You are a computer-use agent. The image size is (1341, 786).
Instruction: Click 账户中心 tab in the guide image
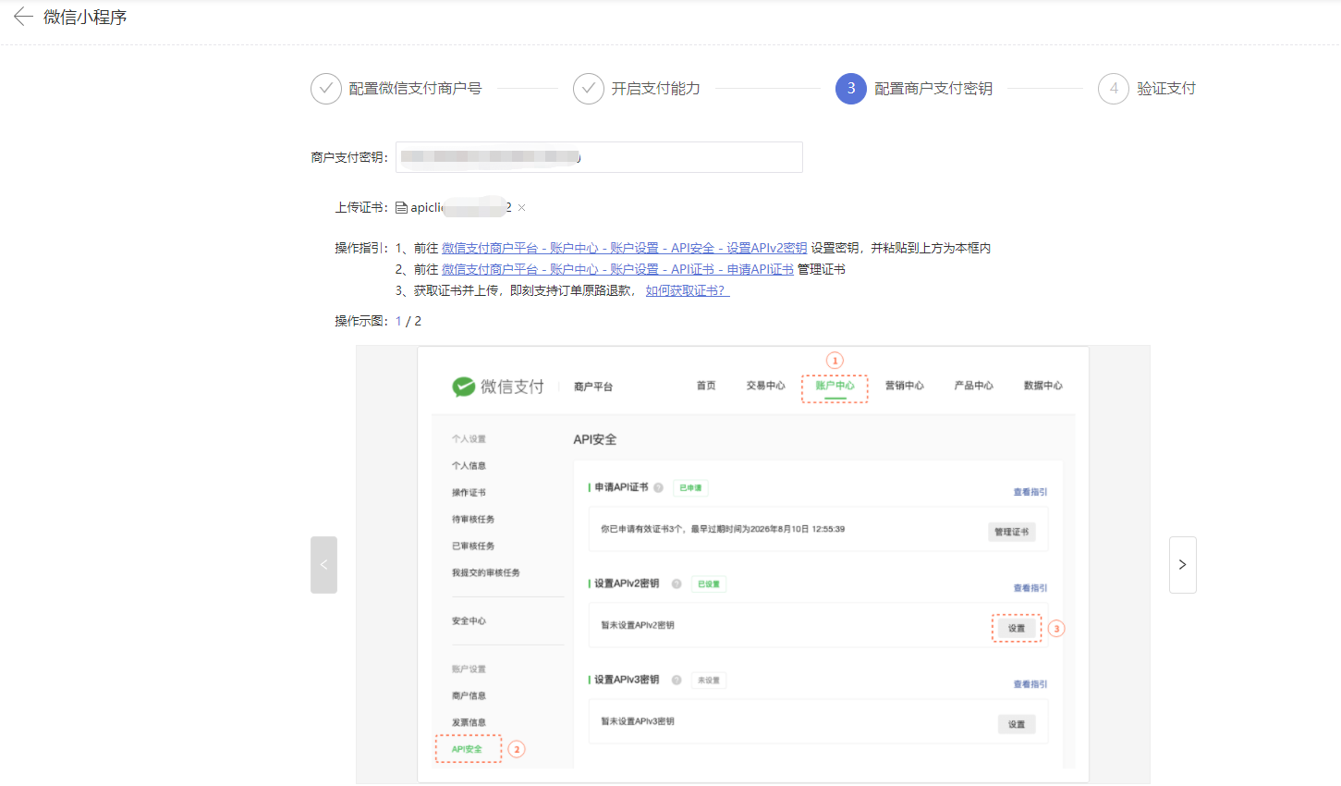tap(835, 386)
